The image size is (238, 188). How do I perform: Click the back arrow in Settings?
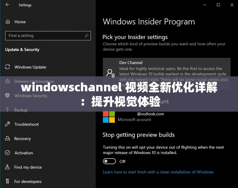tap(7, 5)
